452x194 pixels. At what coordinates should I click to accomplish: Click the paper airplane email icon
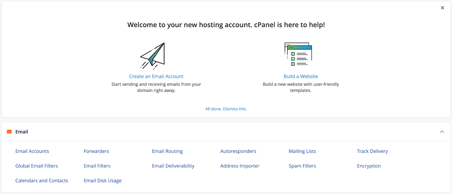pyautogui.click(x=153, y=56)
